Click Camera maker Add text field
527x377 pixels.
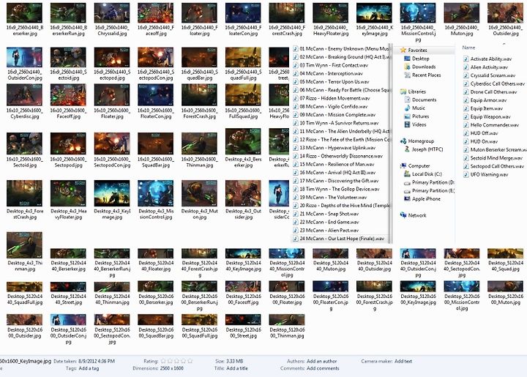click(x=403, y=361)
